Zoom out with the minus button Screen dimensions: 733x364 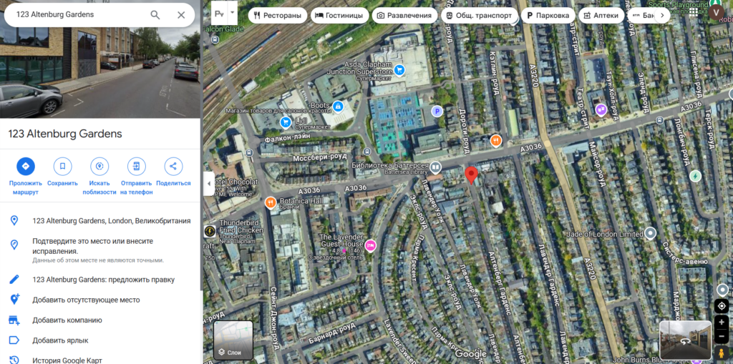(x=722, y=336)
